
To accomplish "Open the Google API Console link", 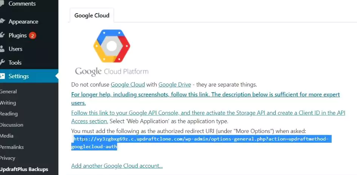I will click(208, 117).
